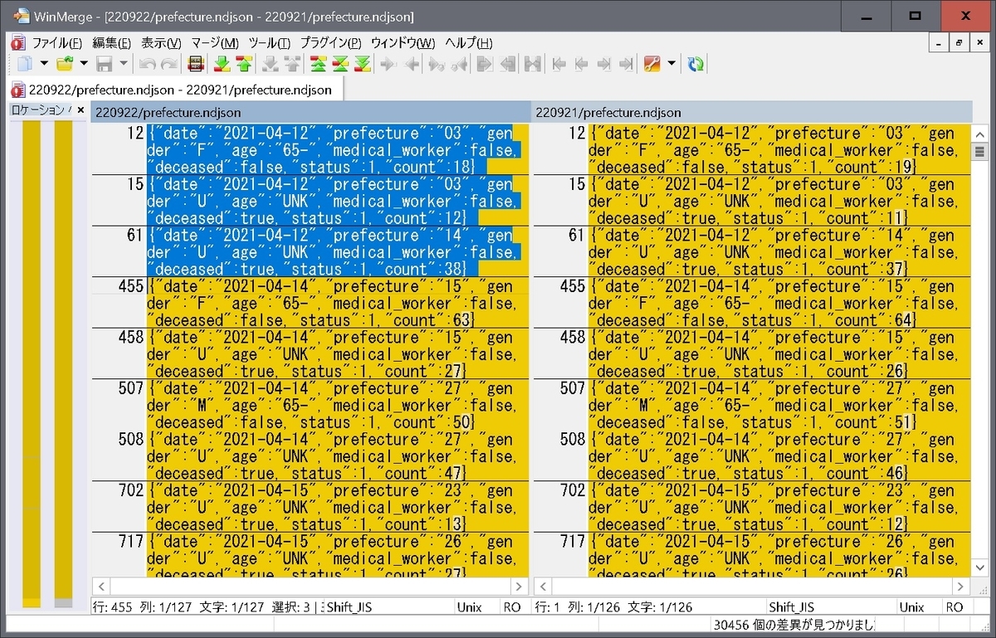The image size is (996, 638).
Task: Click right pane horizontal scrollbar left arrow
Action: tap(541, 586)
